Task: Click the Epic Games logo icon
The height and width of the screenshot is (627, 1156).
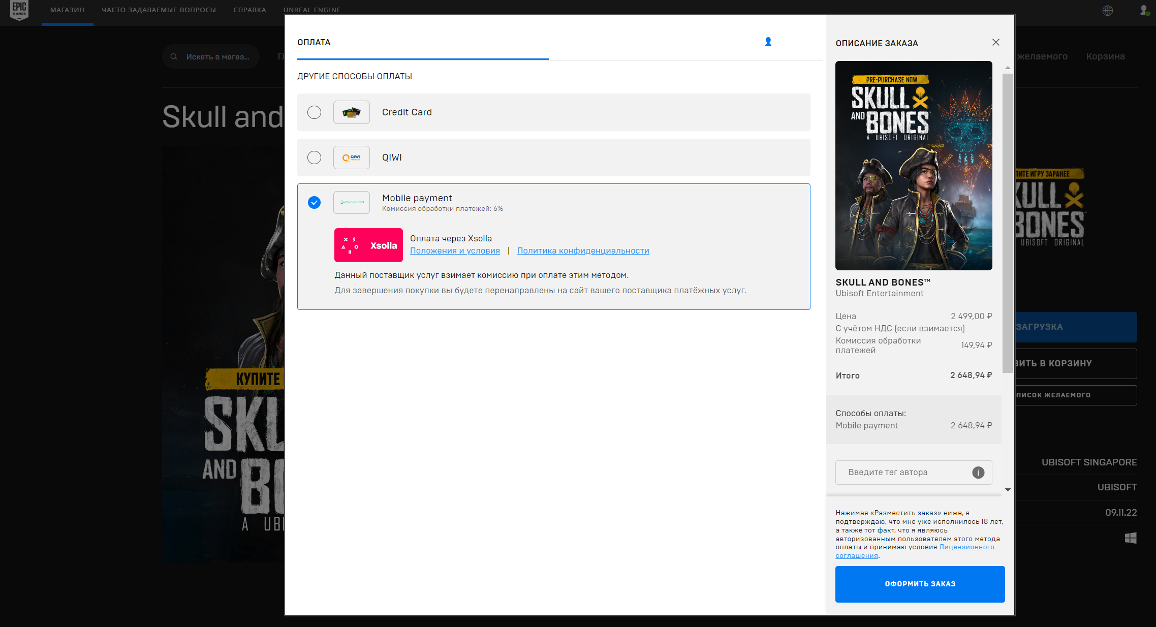Action: (x=19, y=10)
